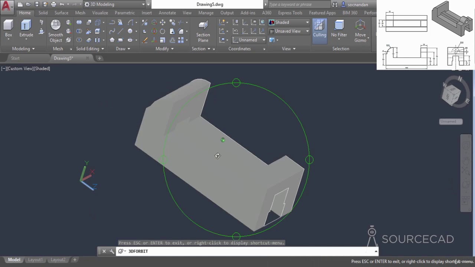Expand the Solid Editing panel
Screen dimensions: 475x267
pyautogui.click(x=90, y=49)
